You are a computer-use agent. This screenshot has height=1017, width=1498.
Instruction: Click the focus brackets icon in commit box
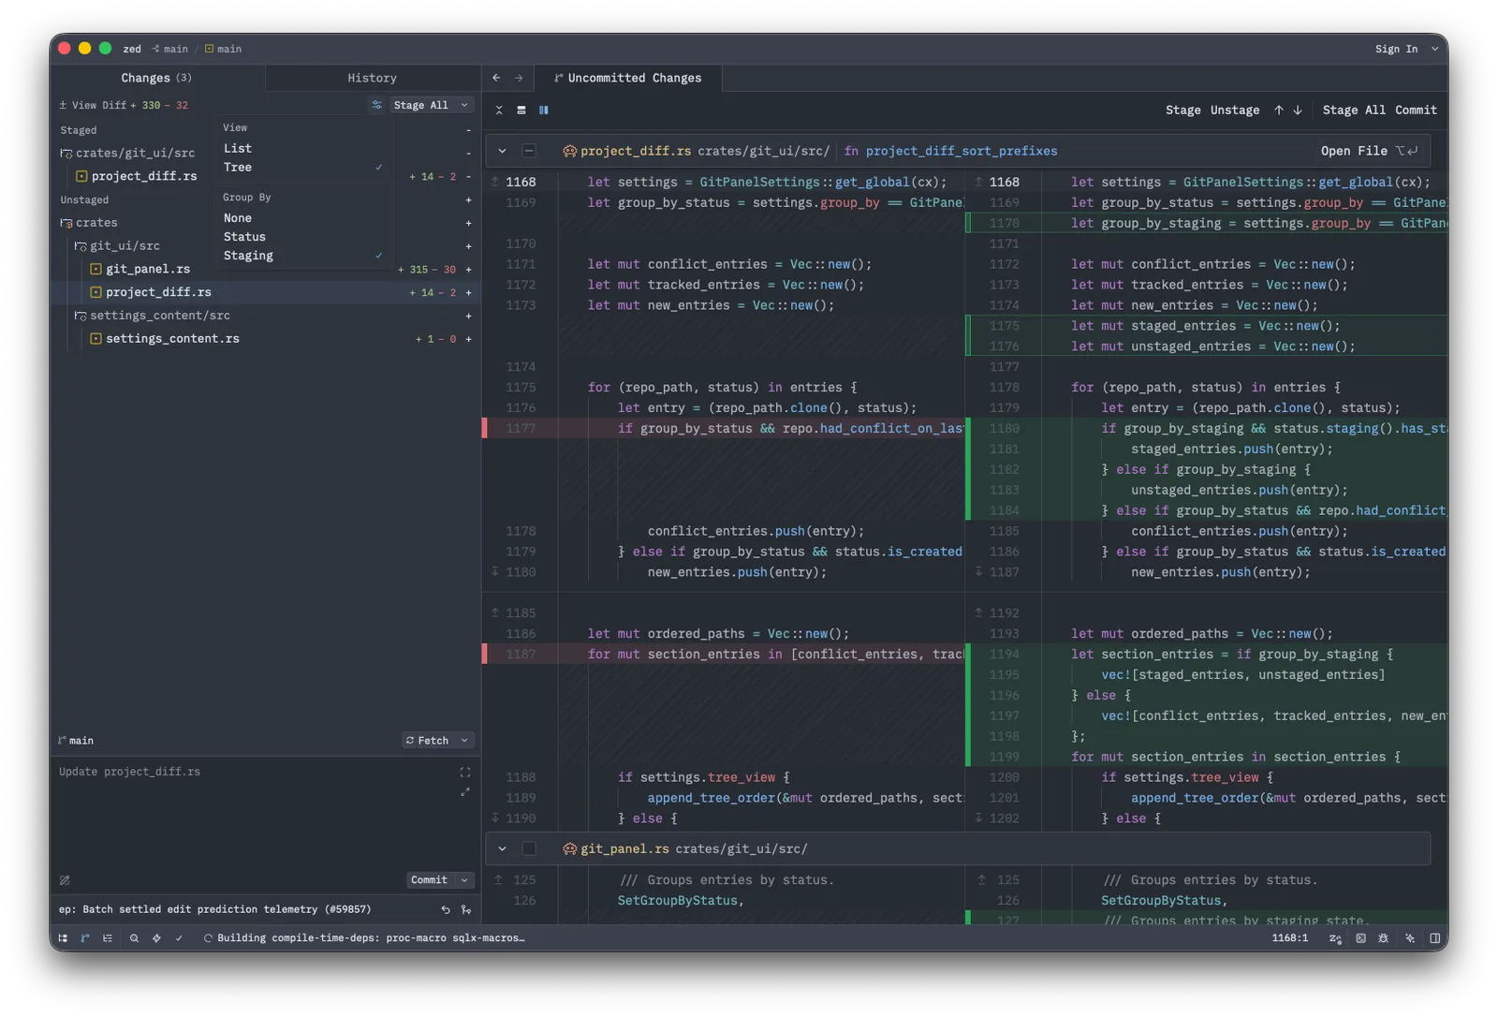(465, 773)
